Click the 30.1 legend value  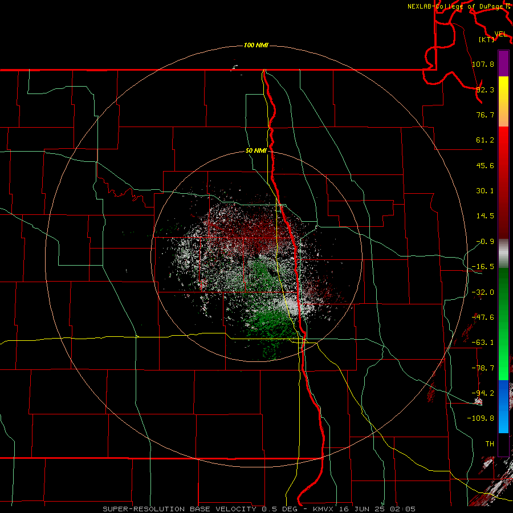coord(485,191)
